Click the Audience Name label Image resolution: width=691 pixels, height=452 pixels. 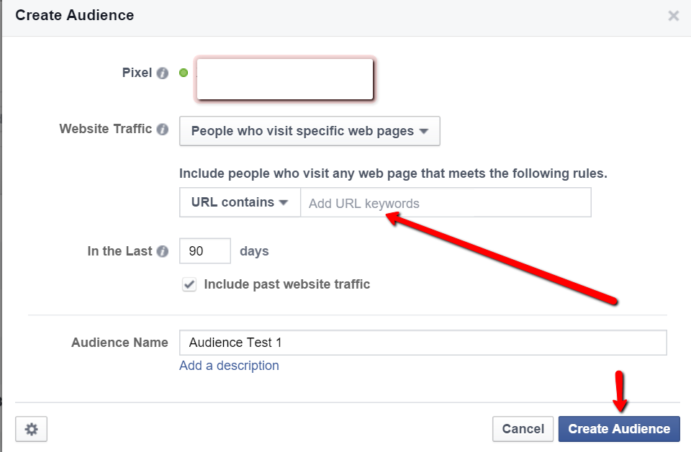(119, 343)
